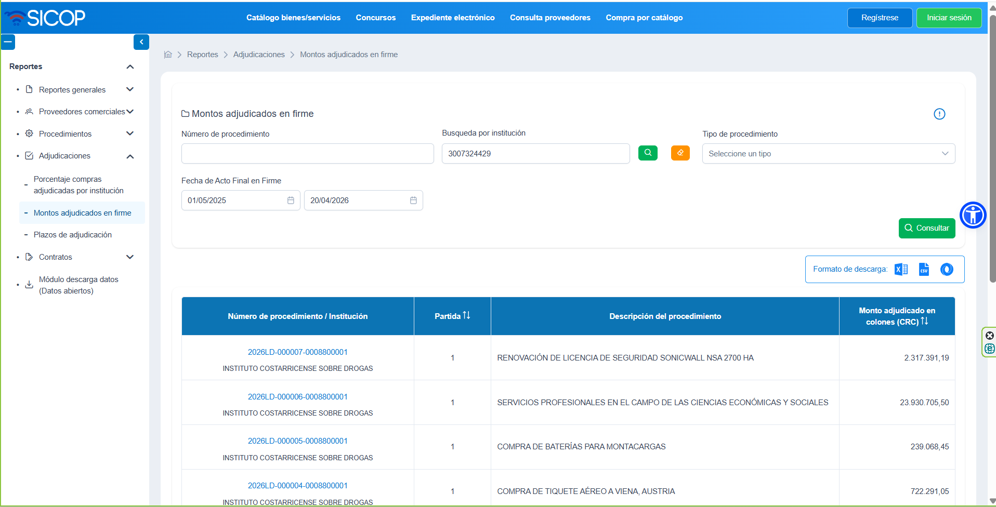The image size is (996, 507).
Task: Clear institution field with orange eraser
Action: point(680,153)
